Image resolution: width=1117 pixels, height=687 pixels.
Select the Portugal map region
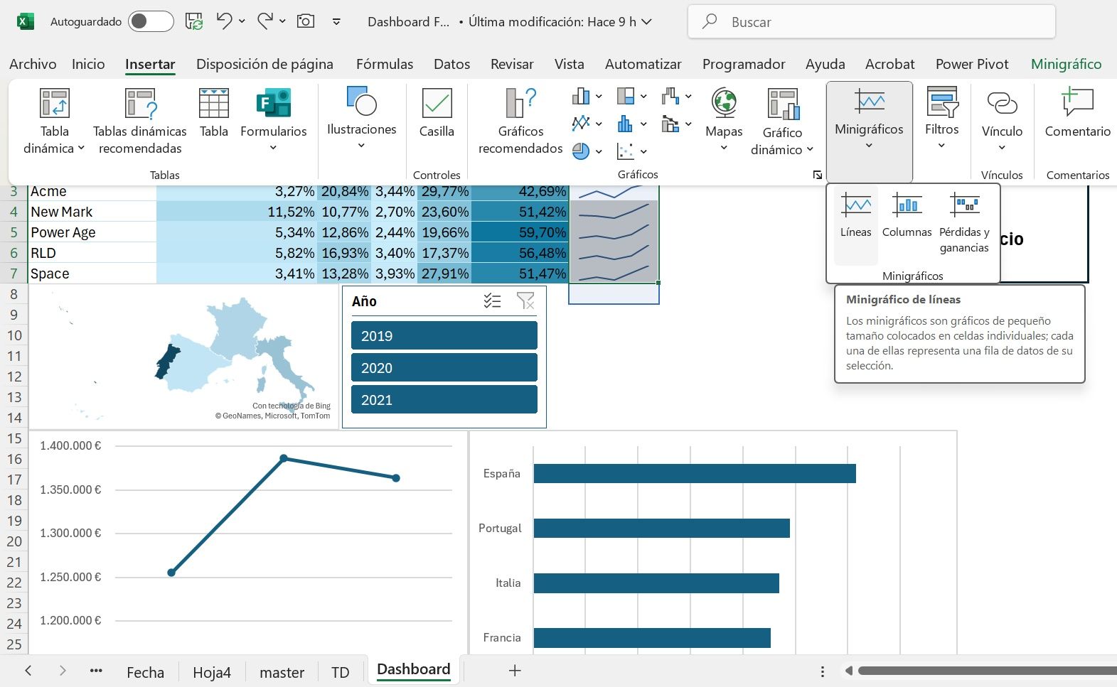pos(167,362)
